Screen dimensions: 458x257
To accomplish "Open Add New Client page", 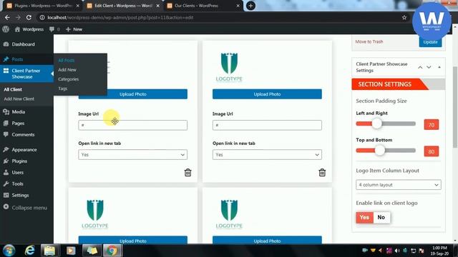I will point(19,99).
